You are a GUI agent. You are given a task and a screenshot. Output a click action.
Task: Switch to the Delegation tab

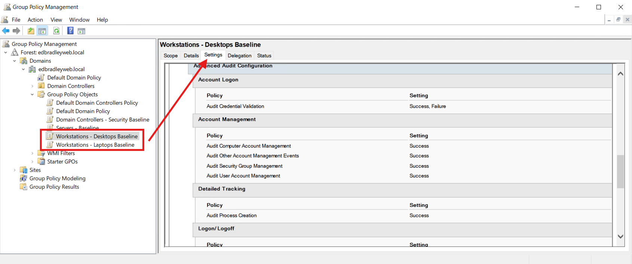point(239,56)
